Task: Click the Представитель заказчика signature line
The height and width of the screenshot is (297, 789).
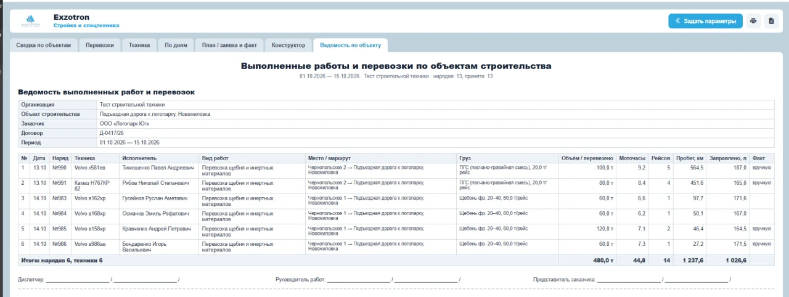Action: (632, 279)
